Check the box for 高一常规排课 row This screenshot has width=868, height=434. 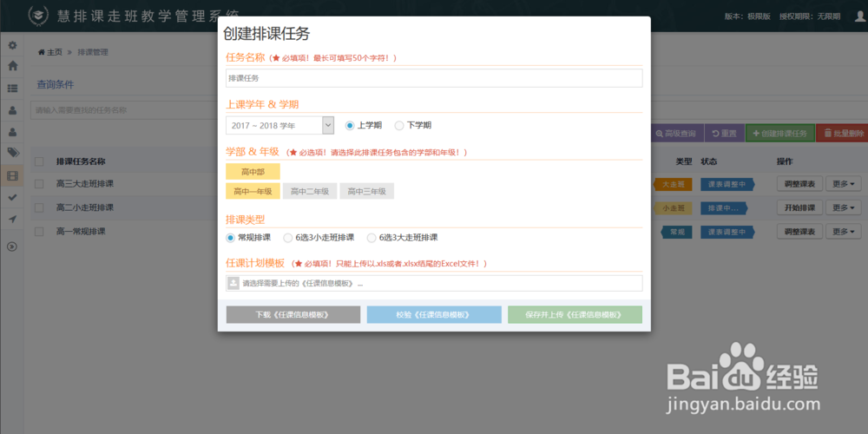pyautogui.click(x=39, y=232)
